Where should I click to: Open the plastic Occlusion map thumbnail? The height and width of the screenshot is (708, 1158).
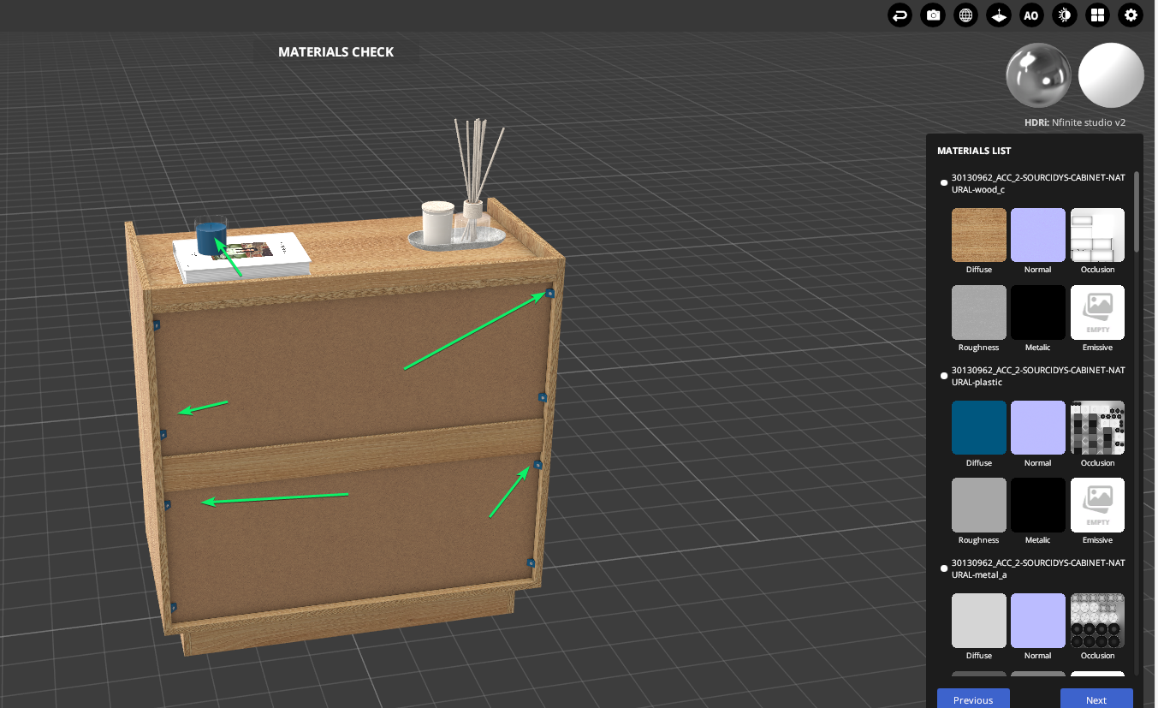click(x=1097, y=428)
